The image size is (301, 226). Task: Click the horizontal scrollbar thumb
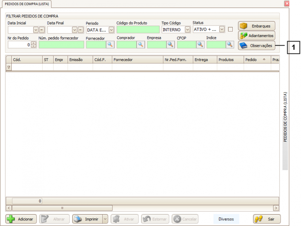[62, 208]
